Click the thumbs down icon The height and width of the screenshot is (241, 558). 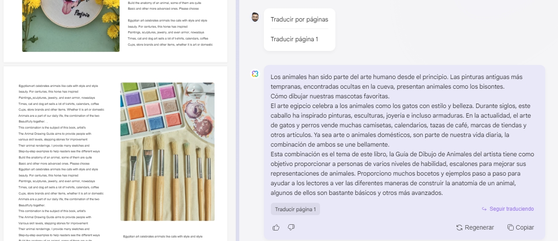291,227
